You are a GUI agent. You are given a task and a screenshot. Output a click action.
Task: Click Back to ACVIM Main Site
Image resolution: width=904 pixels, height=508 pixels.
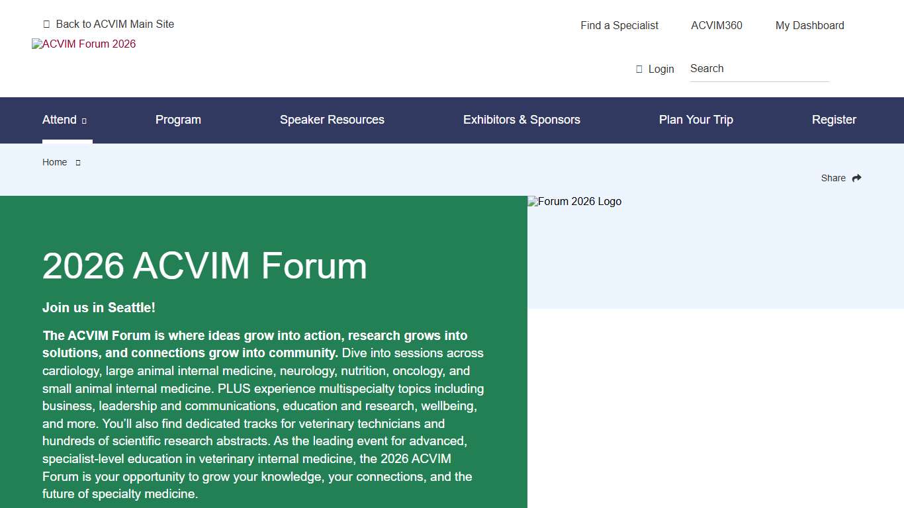click(114, 24)
